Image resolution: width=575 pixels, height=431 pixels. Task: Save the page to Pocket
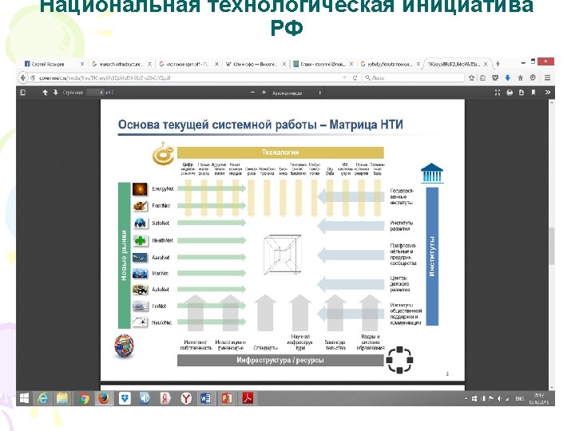point(495,77)
